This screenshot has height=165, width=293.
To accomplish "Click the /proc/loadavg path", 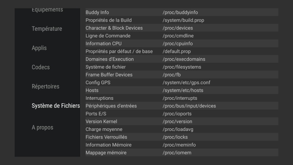I will [x=178, y=129].
